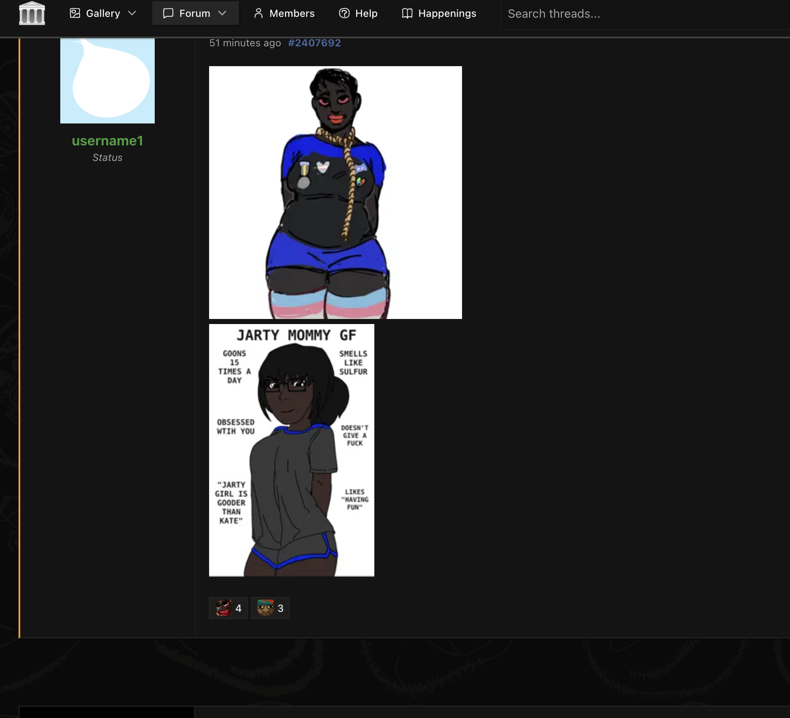The height and width of the screenshot is (718, 790).
Task: Open the Jarty Mommy GF attached image
Action: [292, 450]
